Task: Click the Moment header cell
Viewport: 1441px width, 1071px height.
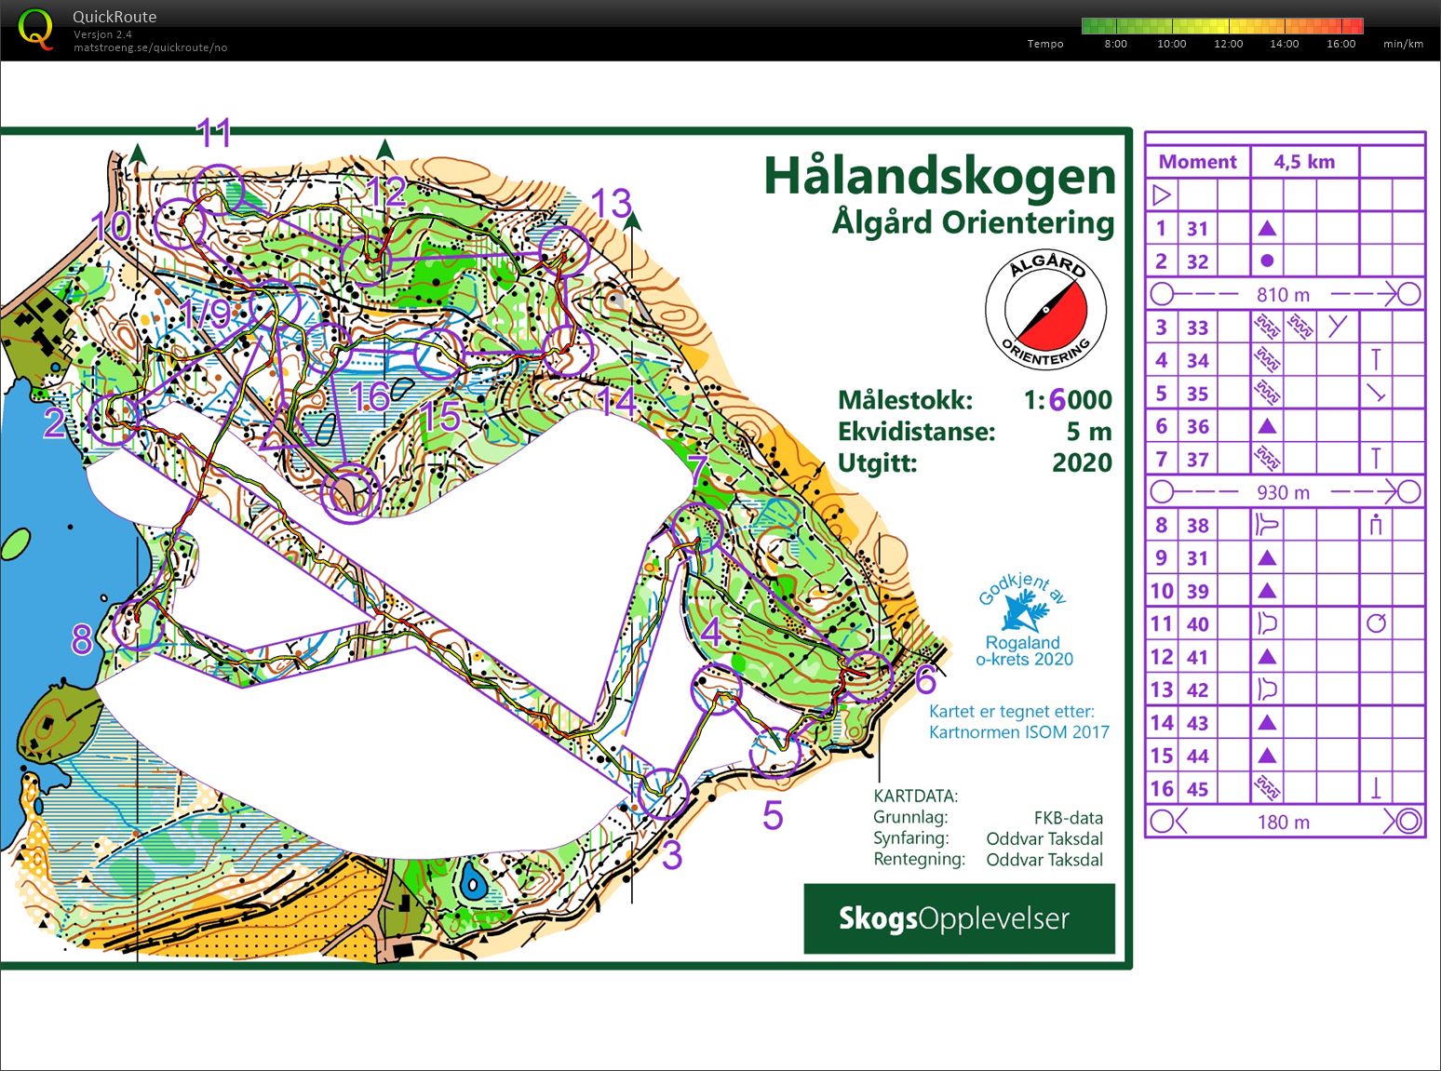Action: pos(1197,162)
